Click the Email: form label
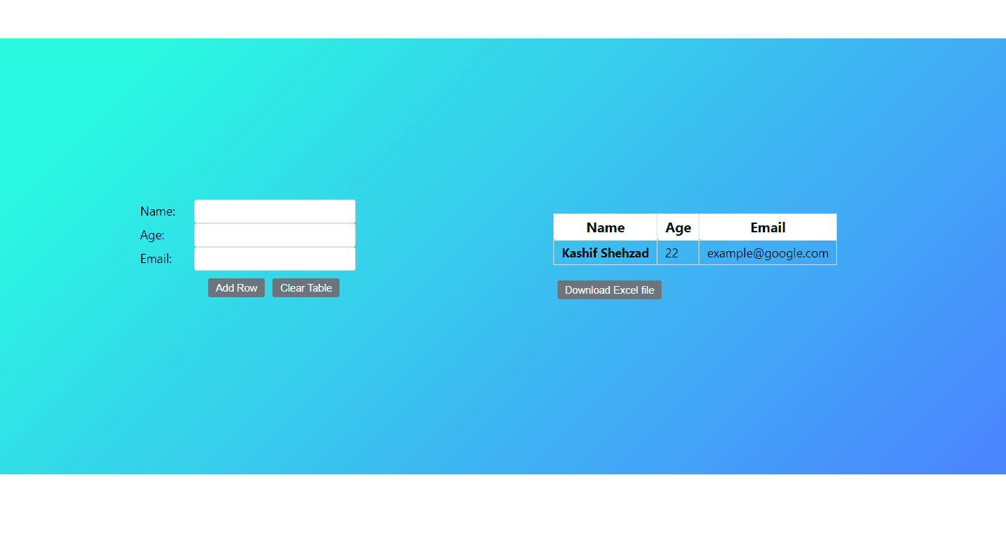 [156, 259]
